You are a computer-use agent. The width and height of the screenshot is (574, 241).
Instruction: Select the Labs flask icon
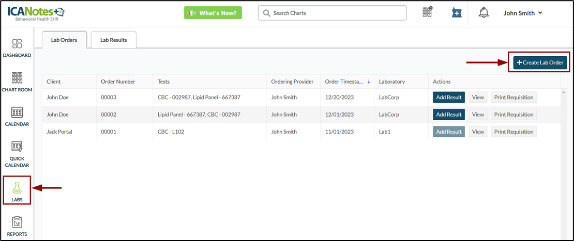[17, 190]
